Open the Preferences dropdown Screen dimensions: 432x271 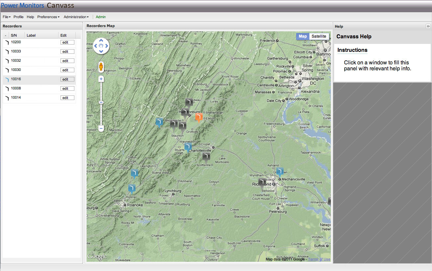[48, 17]
